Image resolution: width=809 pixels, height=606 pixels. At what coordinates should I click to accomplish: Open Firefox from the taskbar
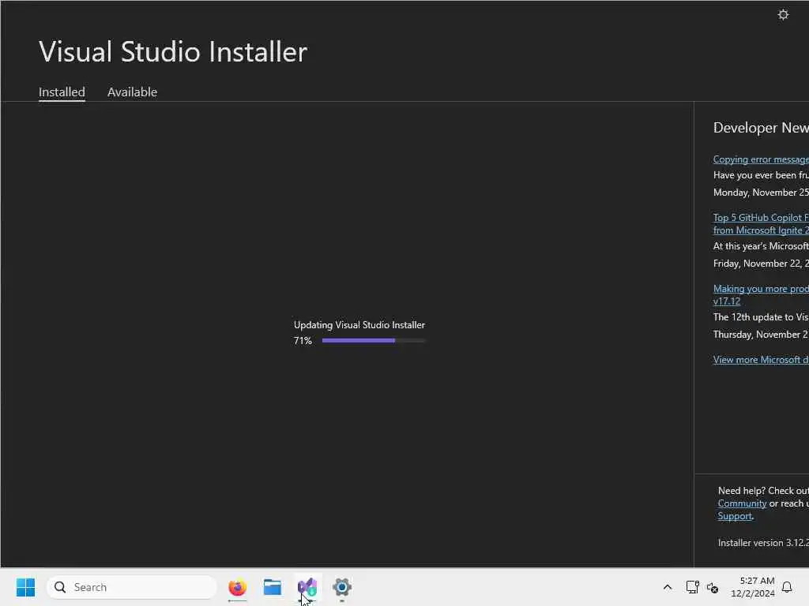coord(237,587)
